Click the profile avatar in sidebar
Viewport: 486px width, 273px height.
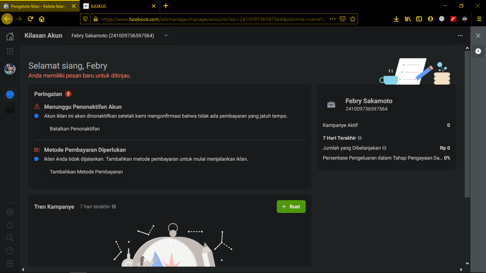tap(10, 69)
